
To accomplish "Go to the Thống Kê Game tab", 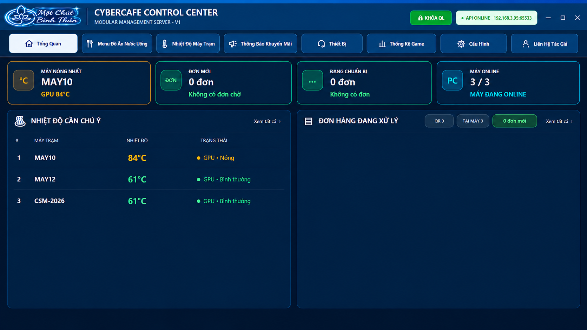I will click(x=401, y=43).
